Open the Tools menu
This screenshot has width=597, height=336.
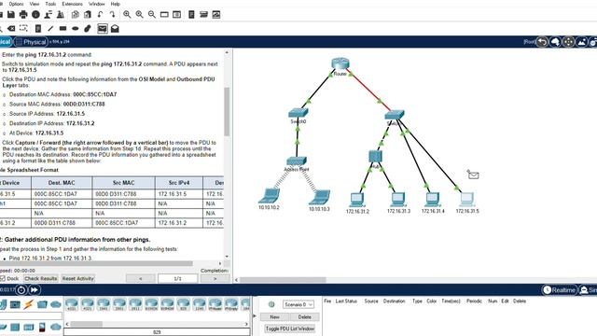[50, 4]
